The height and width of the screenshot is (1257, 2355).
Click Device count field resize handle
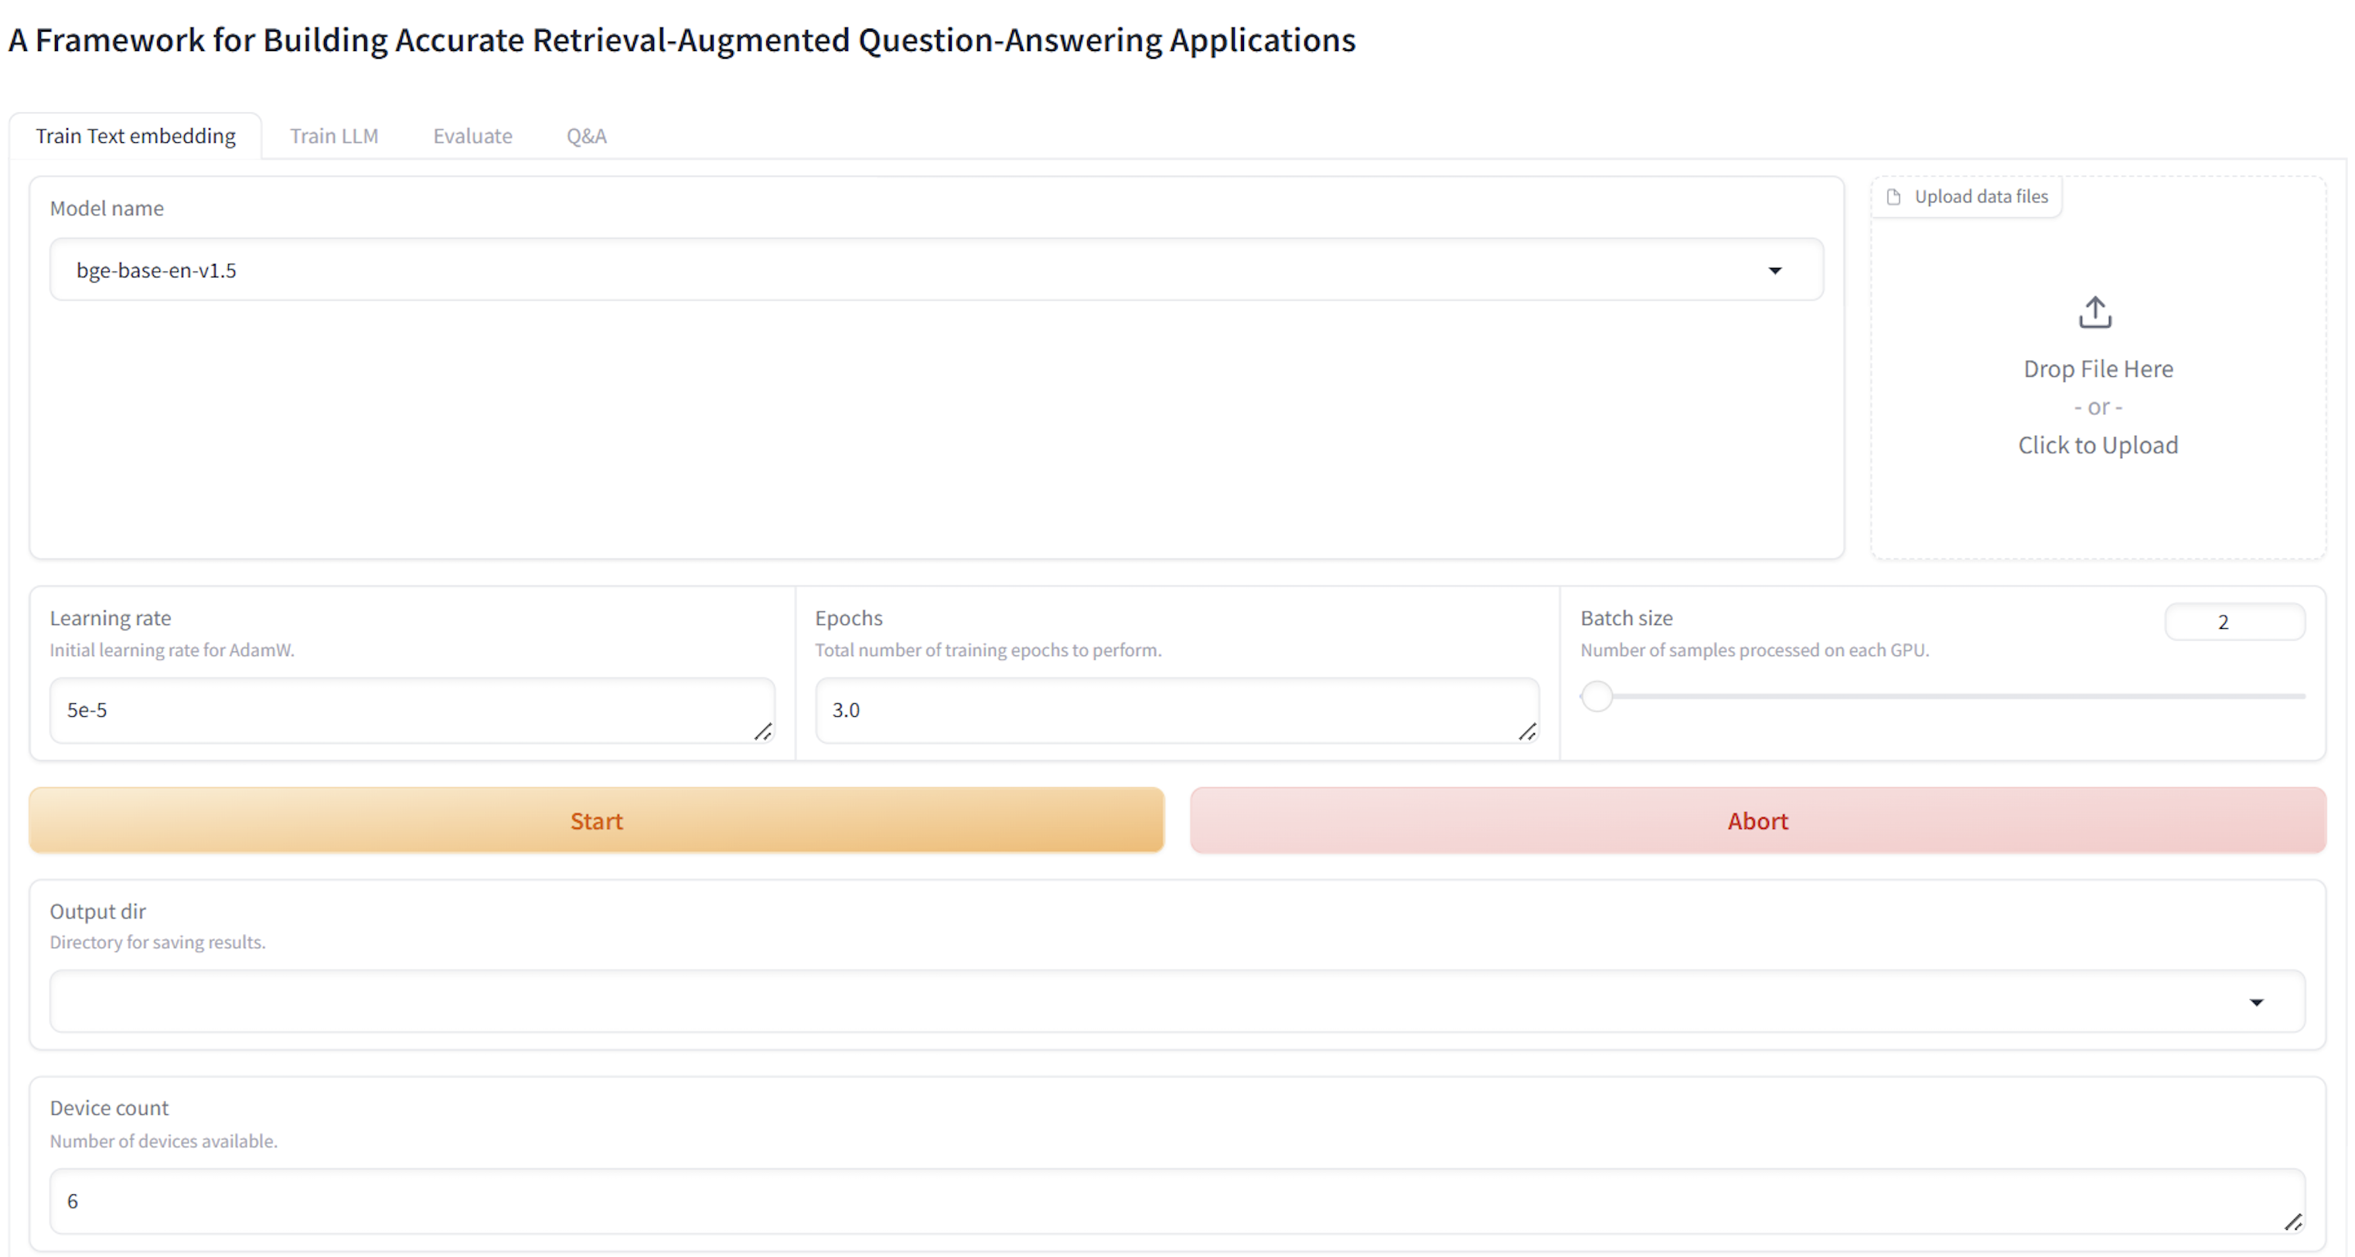[x=2293, y=1222]
